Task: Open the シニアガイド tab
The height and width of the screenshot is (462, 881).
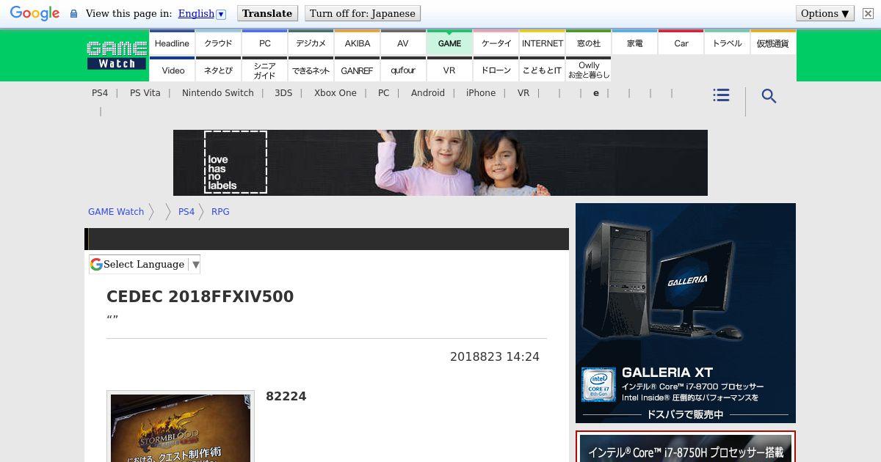Action: pyautogui.click(x=264, y=70)
